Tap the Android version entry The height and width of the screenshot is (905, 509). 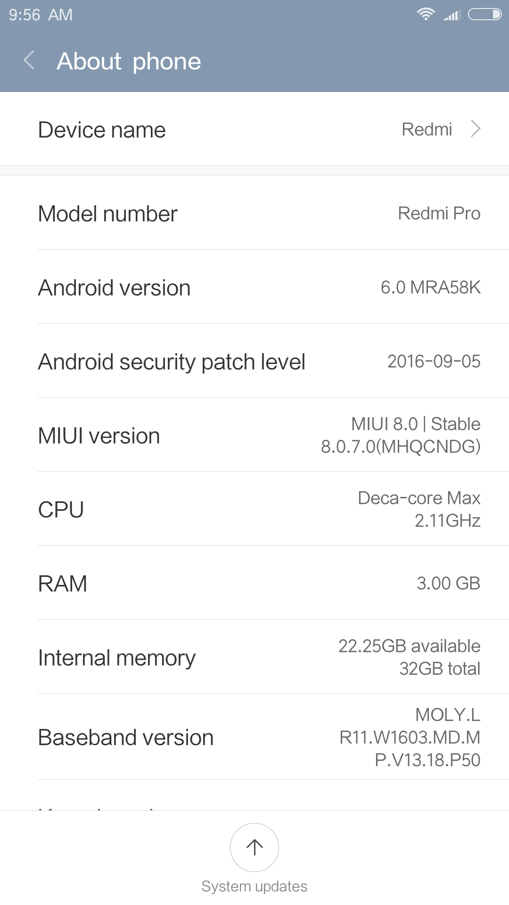click(254, 288)
